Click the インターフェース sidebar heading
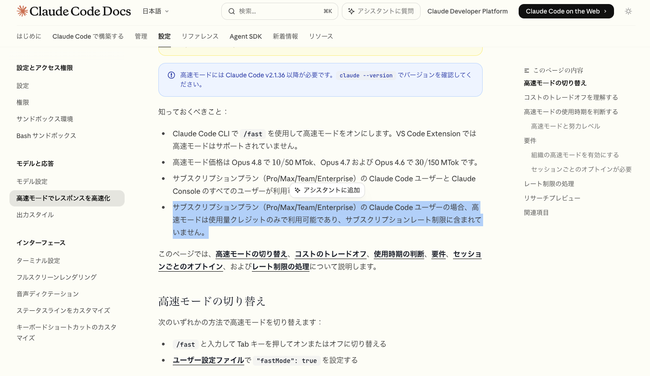650x376 pixels. (x=41, y=243)
